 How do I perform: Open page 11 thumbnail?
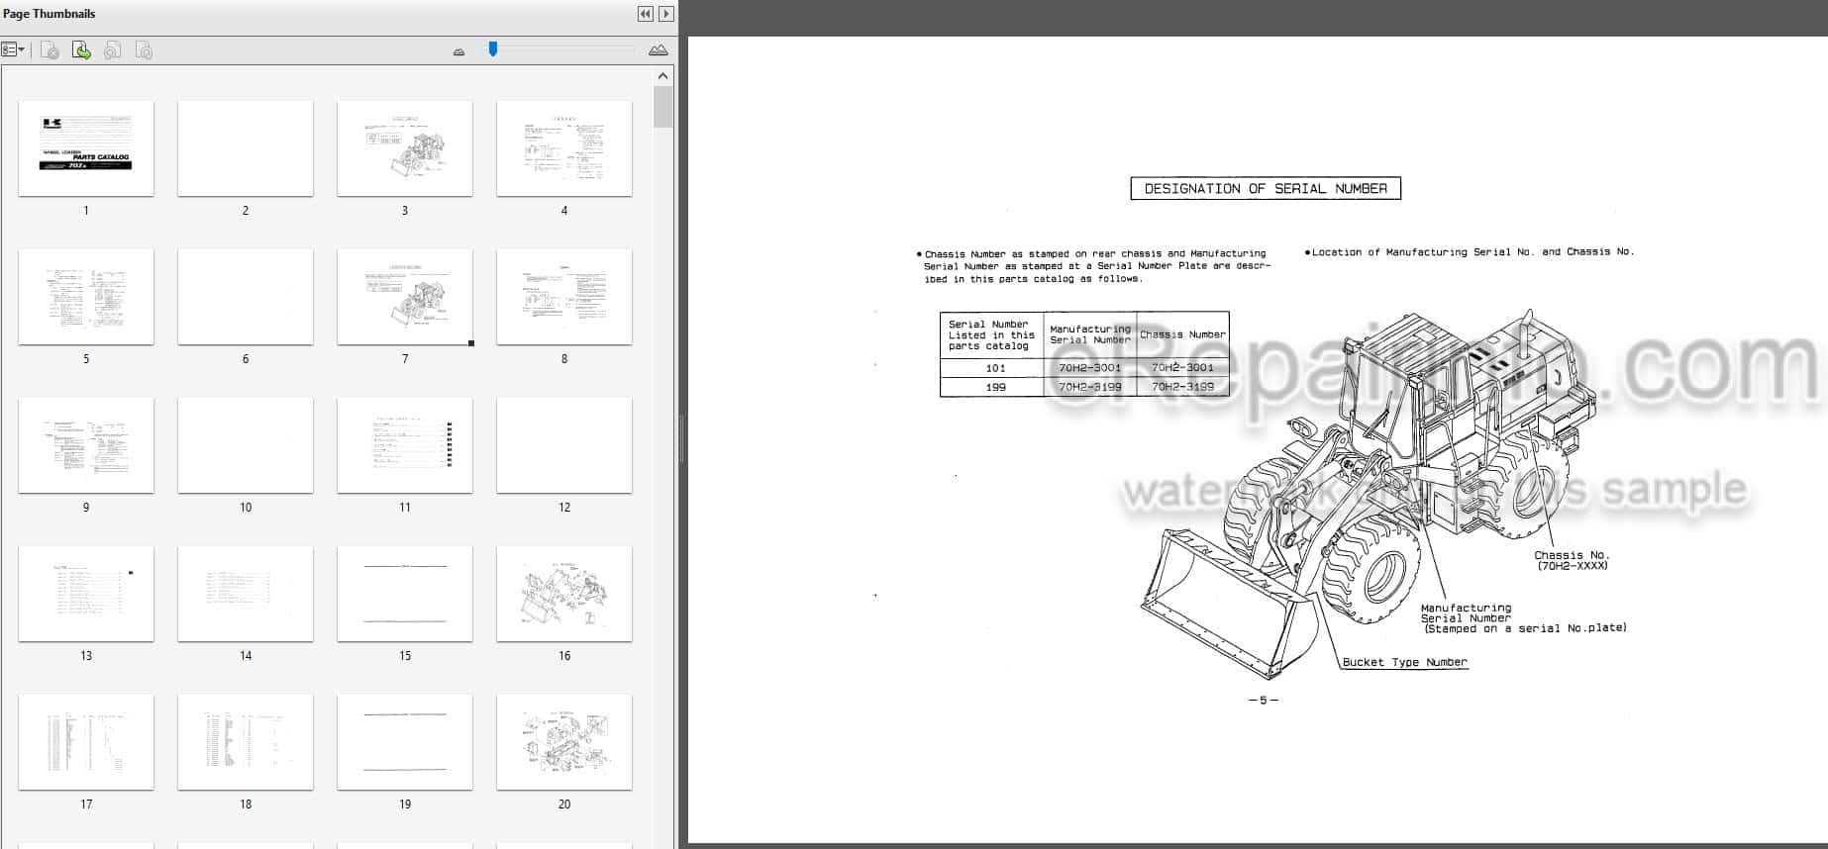[x=405, y=445]
